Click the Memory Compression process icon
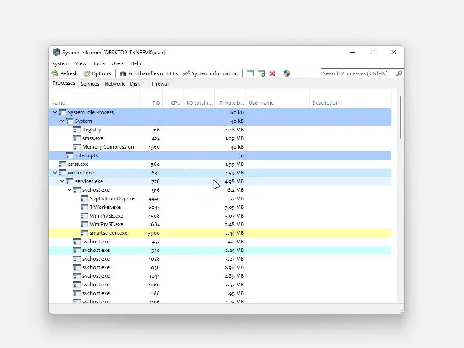 point(77,147)
